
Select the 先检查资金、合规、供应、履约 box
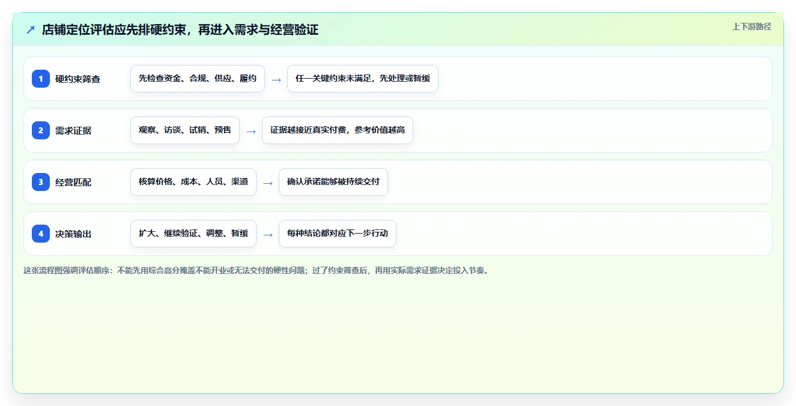(198, 79)
